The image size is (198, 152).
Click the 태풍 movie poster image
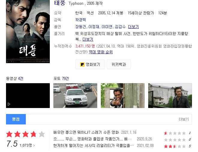(x=28, y=31)
